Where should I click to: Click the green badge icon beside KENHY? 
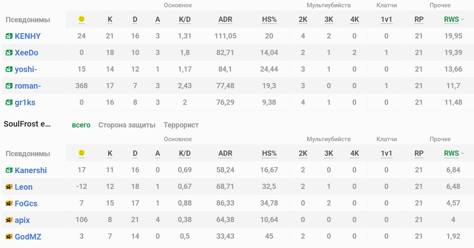click(9, 36)
